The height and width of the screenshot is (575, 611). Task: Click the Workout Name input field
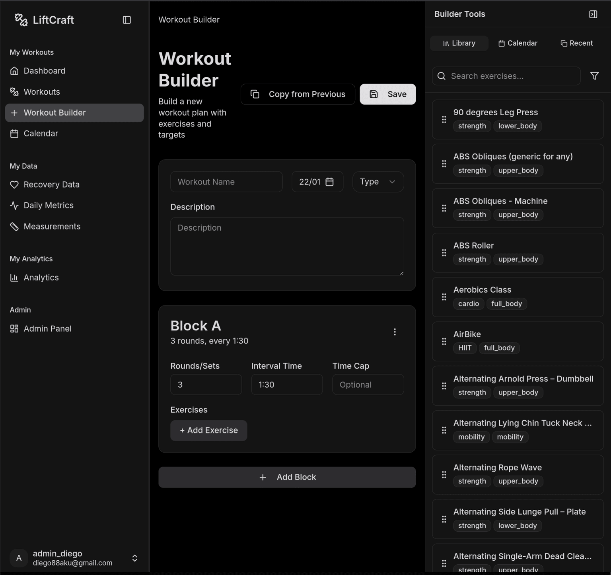(x=226, y=182)
